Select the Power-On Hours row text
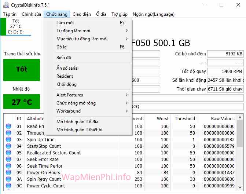Viewport: 246px width, 194px height. (44, 172)
